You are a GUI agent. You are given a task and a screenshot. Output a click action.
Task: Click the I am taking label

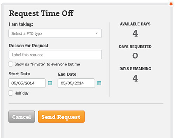tap(21, 24)
